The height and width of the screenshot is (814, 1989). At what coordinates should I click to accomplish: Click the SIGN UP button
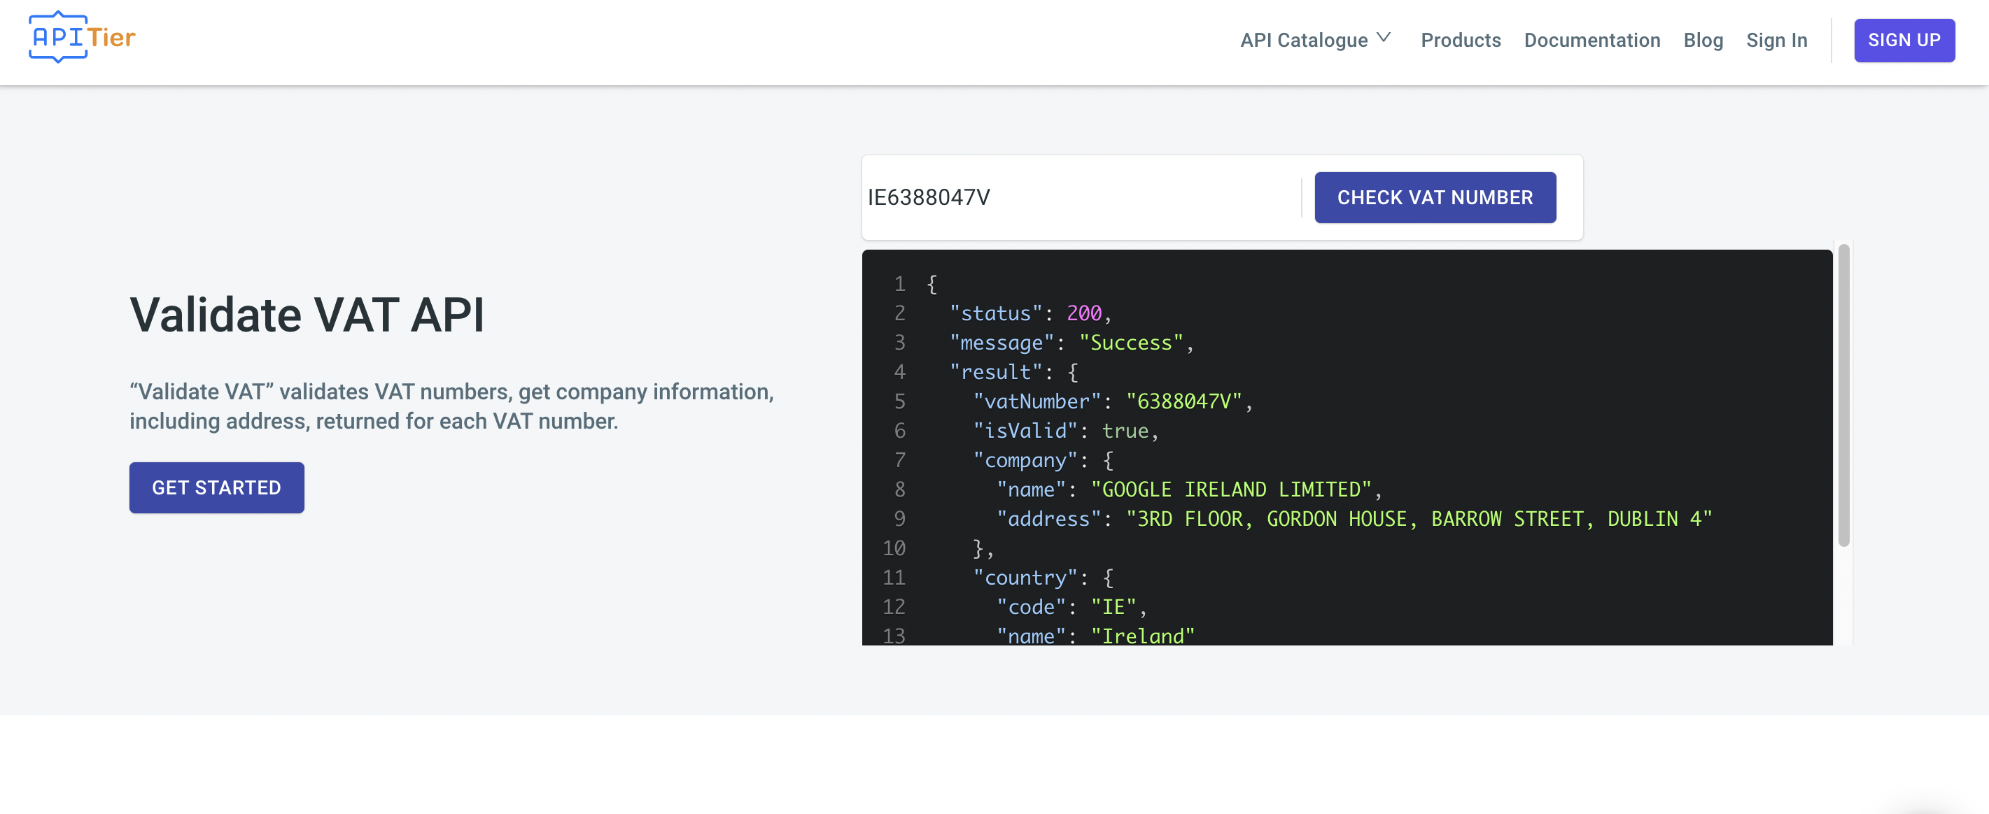point(1904,40)
